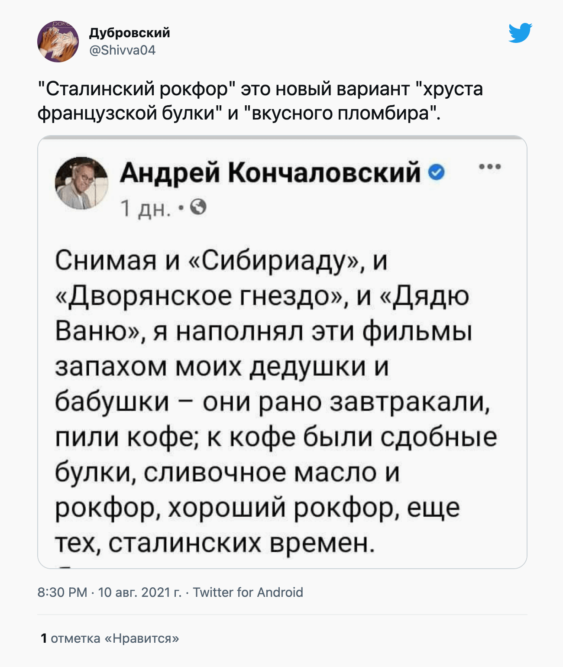
Task: View the "1 отметка «Нравится»" likes list
Action: [110, 638]
